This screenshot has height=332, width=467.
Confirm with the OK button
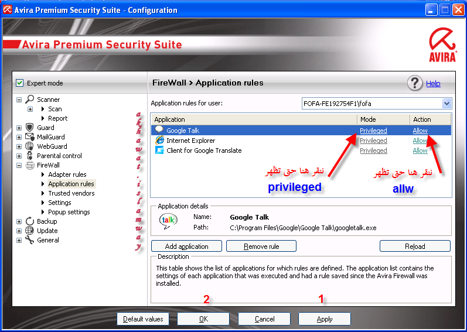tap(203, 319)
